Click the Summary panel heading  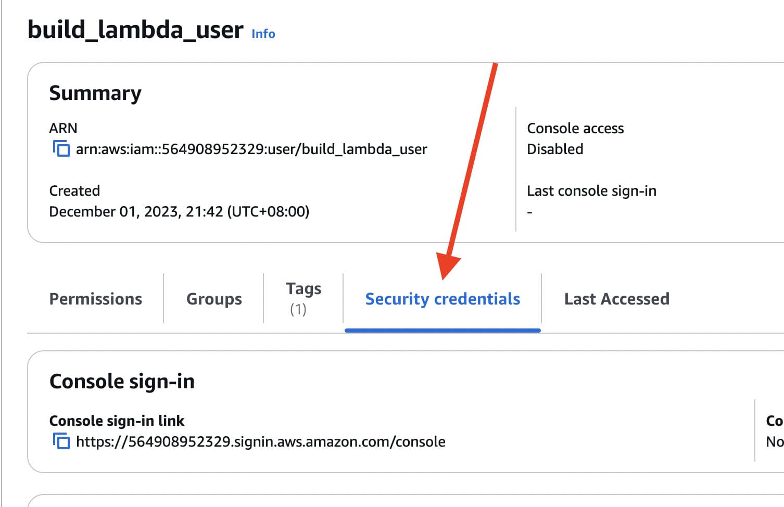(x=95, y=93)
